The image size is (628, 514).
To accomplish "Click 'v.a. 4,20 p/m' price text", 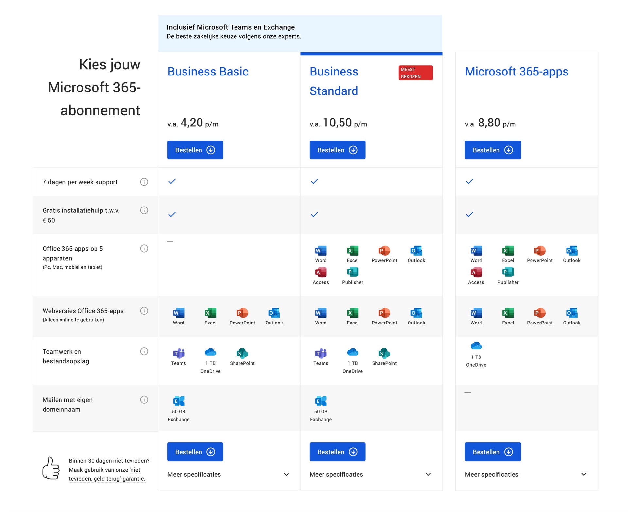I will point(193,123).
